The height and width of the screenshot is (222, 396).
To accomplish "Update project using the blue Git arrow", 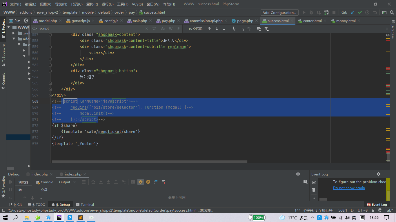I will pyautogui.click(x=352, y=12).
